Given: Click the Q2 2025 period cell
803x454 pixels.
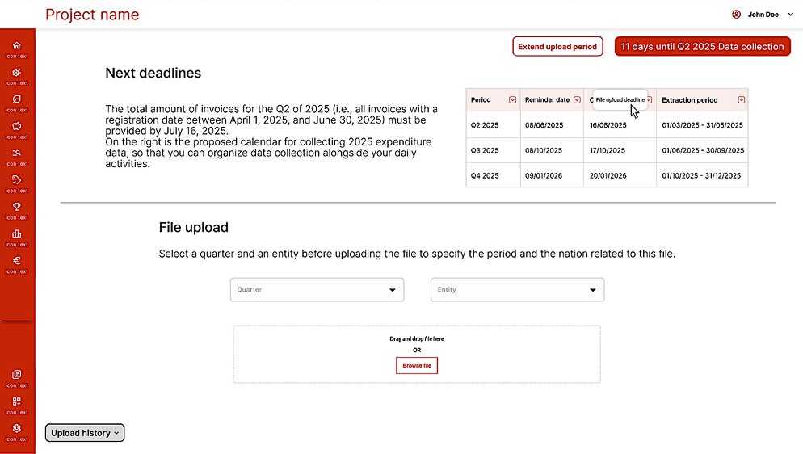Looking at the screenshot, I should tap(493, 125).
